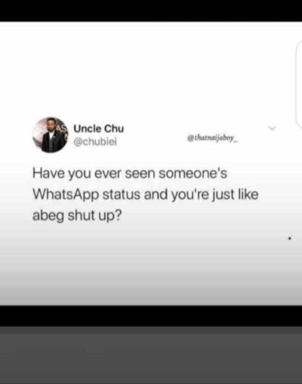Click the word "someone's" in the tweet
The width and height of the screenshot is (302, 384).
[x=193, y=174]
